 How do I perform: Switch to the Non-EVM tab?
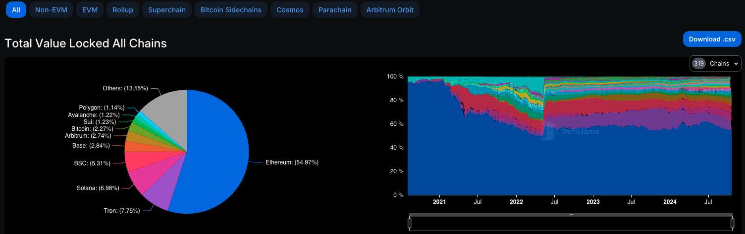coord(52,10)
